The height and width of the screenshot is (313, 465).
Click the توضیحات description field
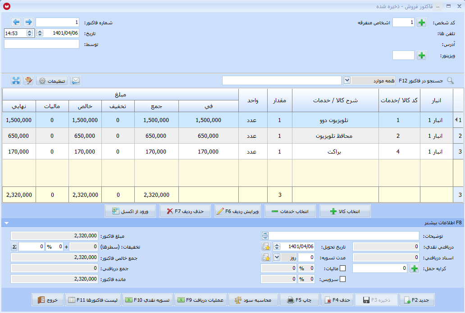(344, 236)
